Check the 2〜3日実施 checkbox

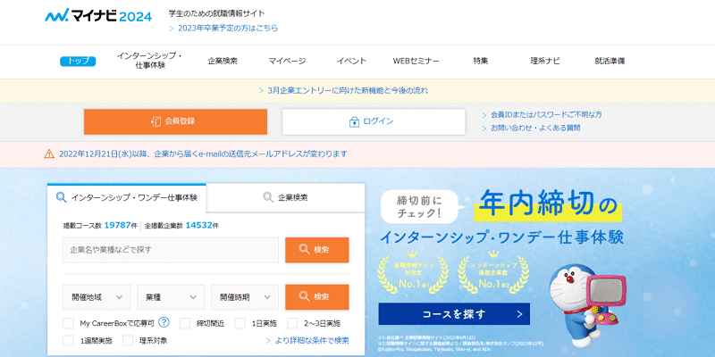(292, 323)
